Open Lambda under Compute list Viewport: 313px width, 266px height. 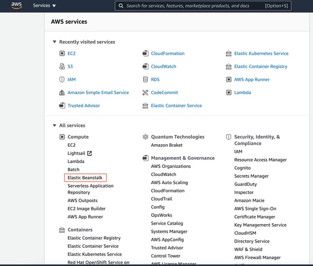click(x=76, y=161)
